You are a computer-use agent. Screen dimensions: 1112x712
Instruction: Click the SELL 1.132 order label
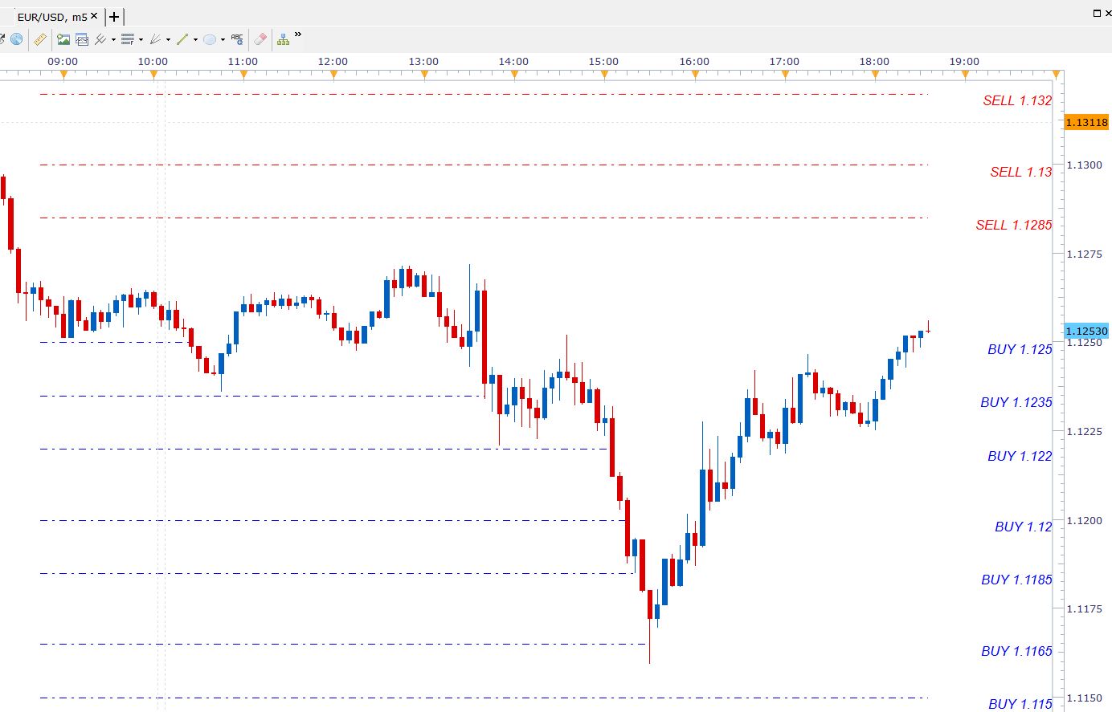pyautogui.click(x=1017, y=100)
